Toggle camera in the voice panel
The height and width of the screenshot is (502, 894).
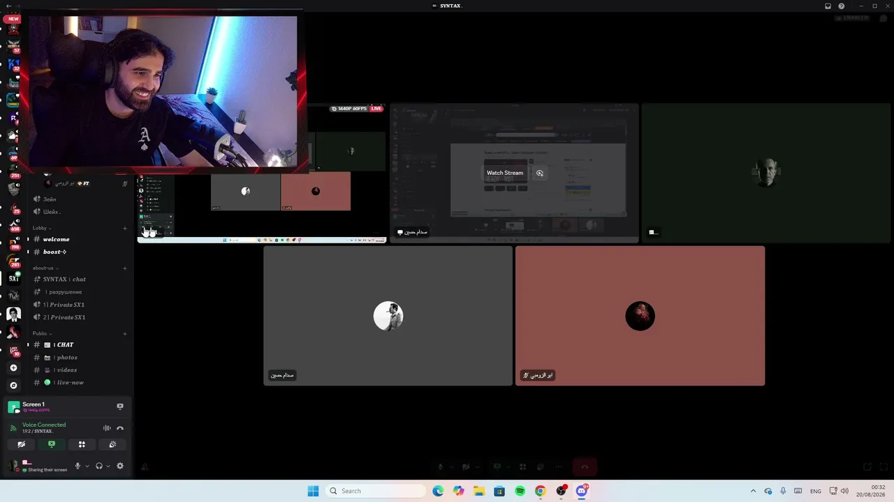click(21, 444)
